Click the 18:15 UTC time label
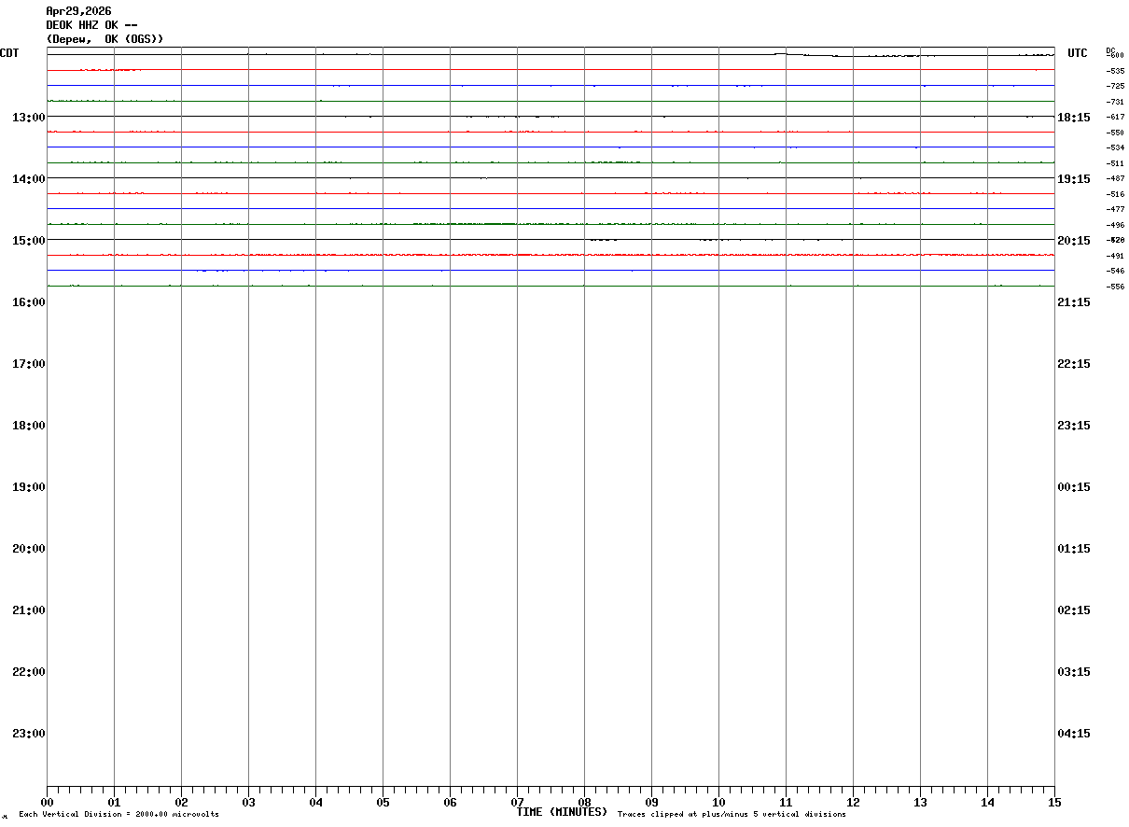Screen dimensions: 1129x827 (x=1074, y=118)
